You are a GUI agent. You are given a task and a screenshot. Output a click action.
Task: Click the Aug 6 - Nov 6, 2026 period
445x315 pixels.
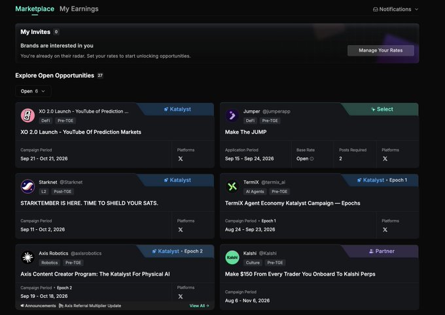247,301
